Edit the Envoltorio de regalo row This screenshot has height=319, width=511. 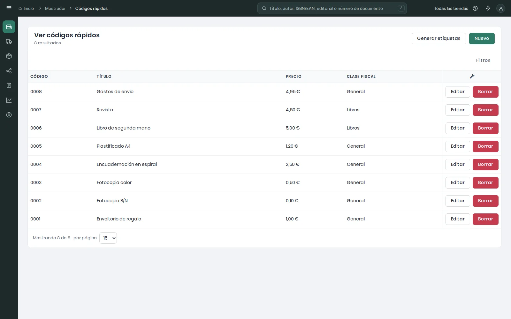458,219
